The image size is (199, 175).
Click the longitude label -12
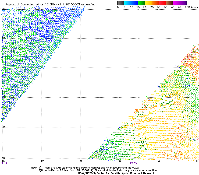41,161
